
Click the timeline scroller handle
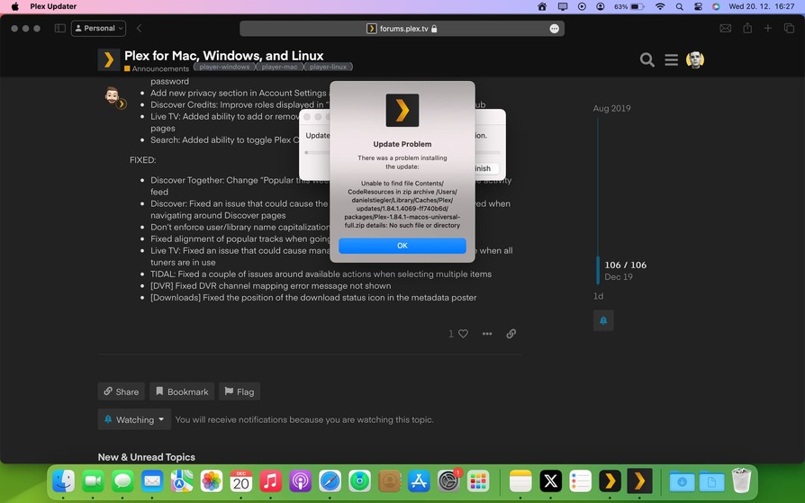(598, 271)
